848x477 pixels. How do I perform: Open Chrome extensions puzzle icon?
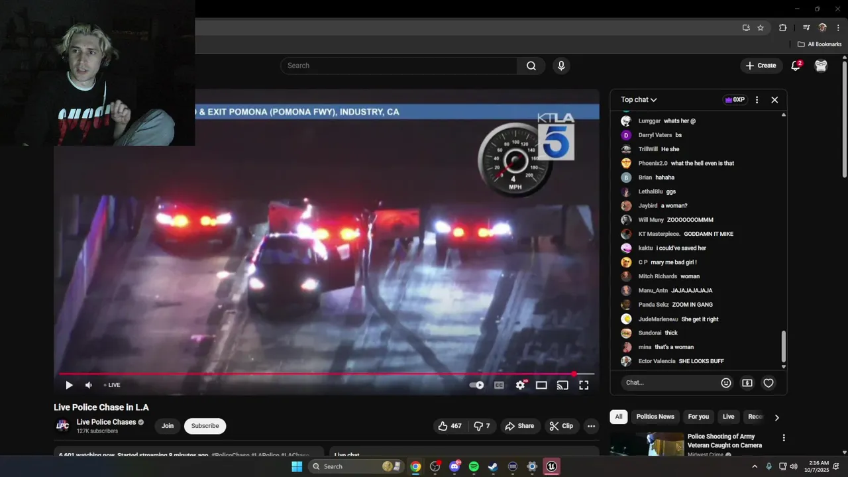[x=782, y=28]
